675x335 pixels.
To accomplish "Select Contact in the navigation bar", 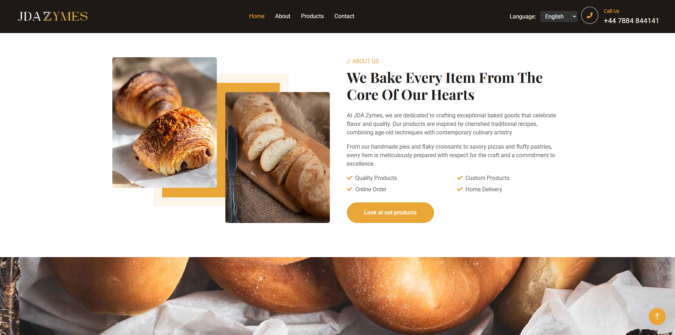I will click(x=344, y=16).
